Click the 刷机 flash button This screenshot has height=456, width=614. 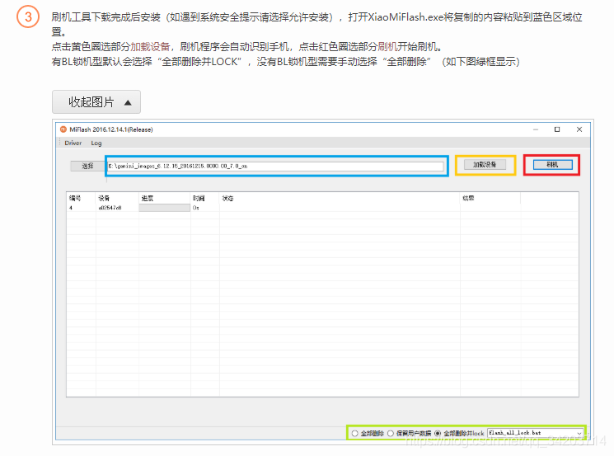[x=552, y=165]
